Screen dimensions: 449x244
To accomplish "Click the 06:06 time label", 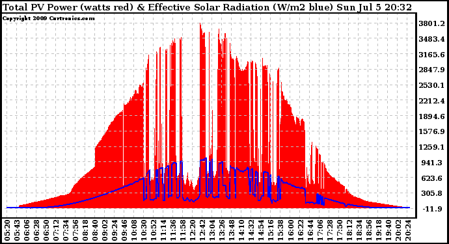I will click(x=27, y=230).
